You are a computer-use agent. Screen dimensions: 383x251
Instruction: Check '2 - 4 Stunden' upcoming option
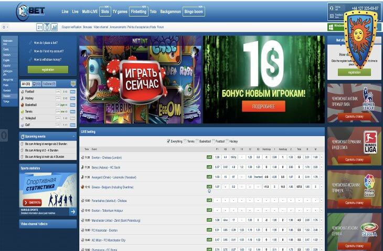(22, 150)
